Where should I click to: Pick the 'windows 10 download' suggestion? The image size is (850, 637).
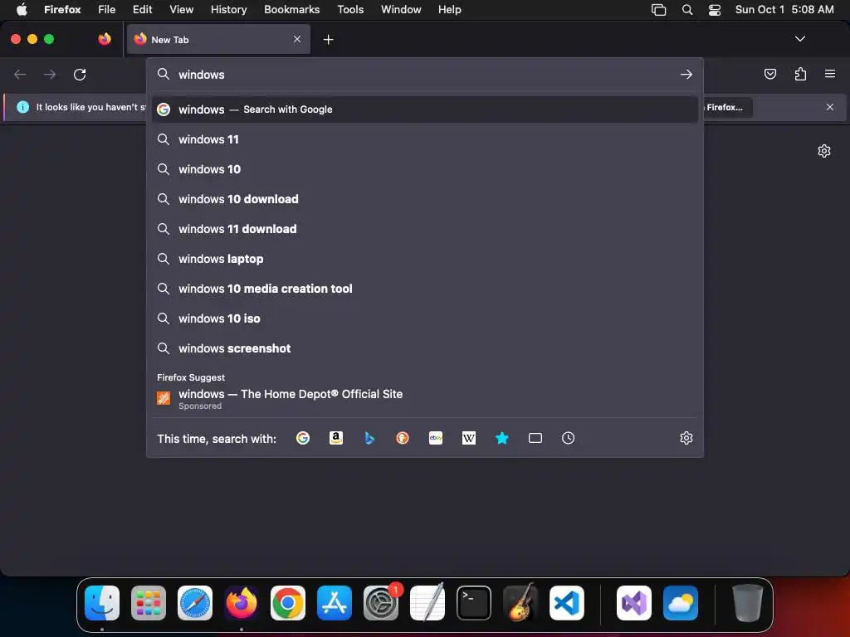point(425,199)
